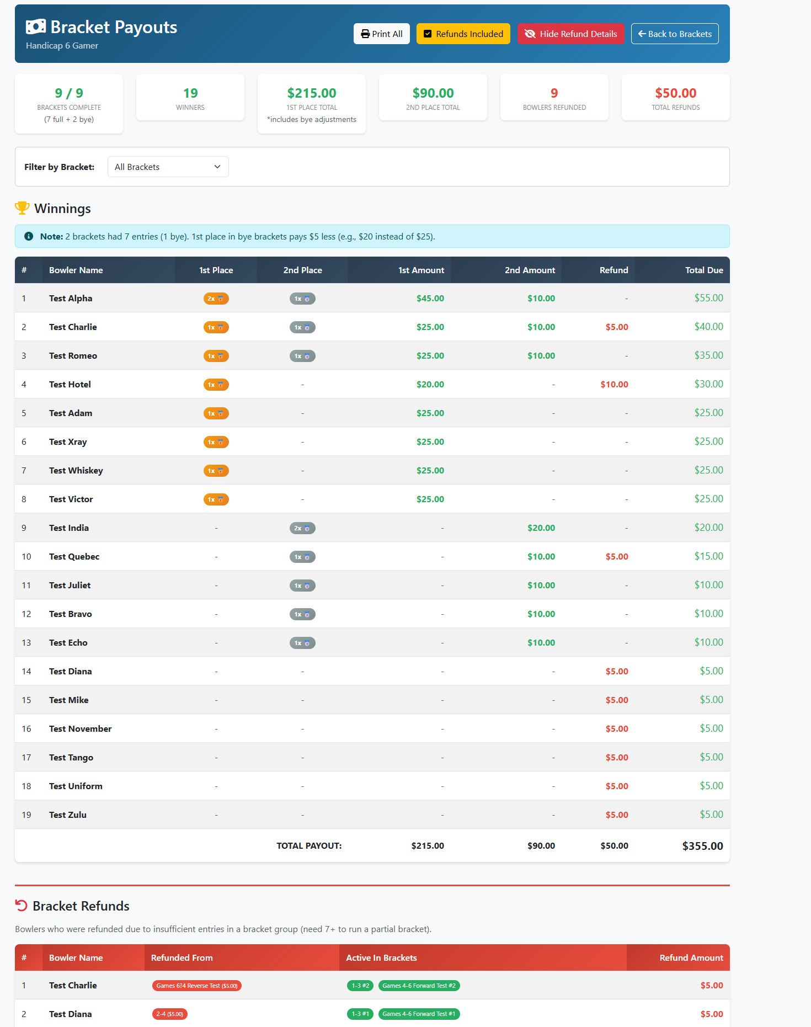Image resolution: width=811 pixels, height=1027 pixels.
Task: Click the Games 4-6 Forward Test #2 tag
Action: point(419,986)
